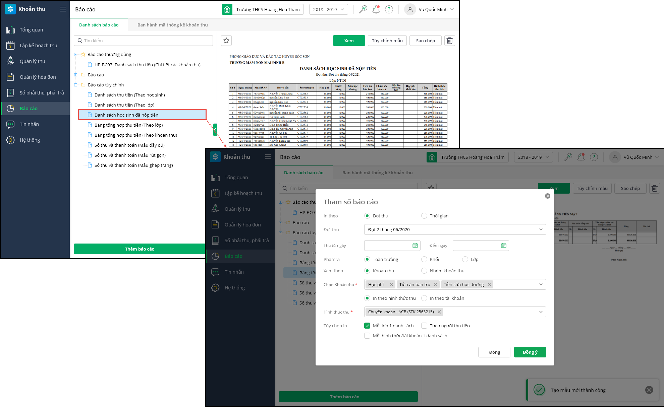Close the Tham số báo cáo dialog
The height and width of the screenshot is (407, 664).
pyautogui.click(x=547, y=196)
